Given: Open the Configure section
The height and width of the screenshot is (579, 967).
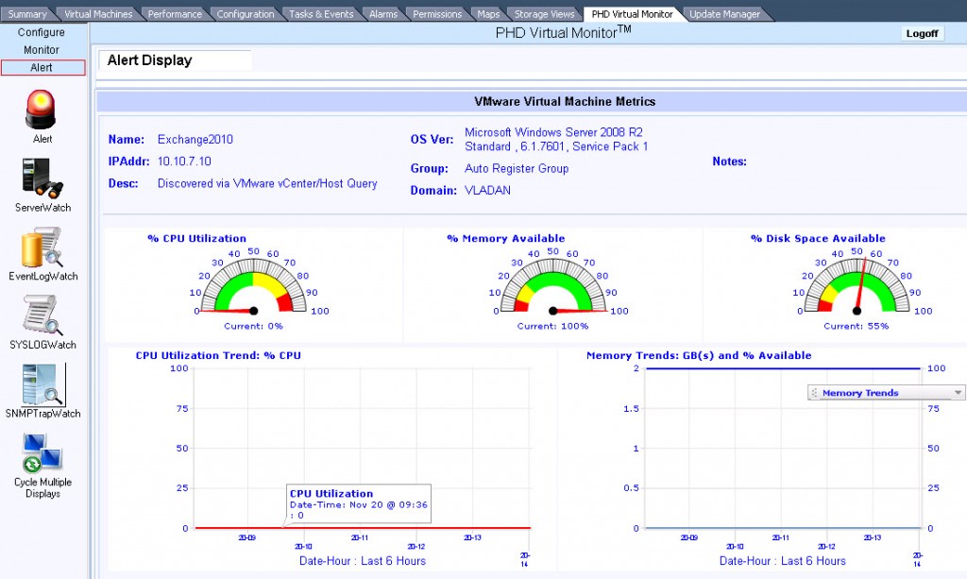Looking at the screenshot, I should pos(42,31).
